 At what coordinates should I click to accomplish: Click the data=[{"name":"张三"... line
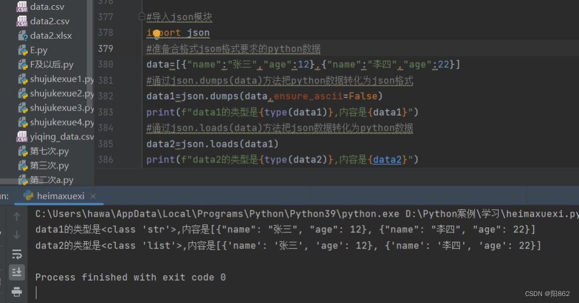(x=303, y=65)
